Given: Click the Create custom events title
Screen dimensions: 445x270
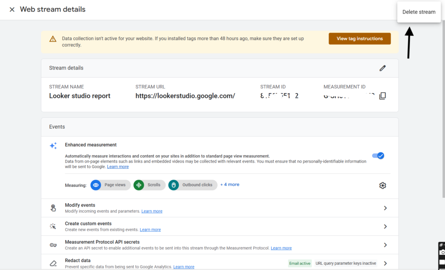Looking at the screenshot, I should pos(88,223).
